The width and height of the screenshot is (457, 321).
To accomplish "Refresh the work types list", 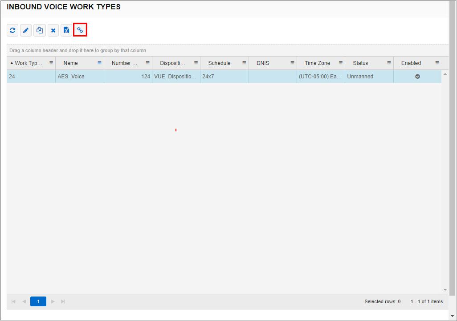I will tap(12, 30).
